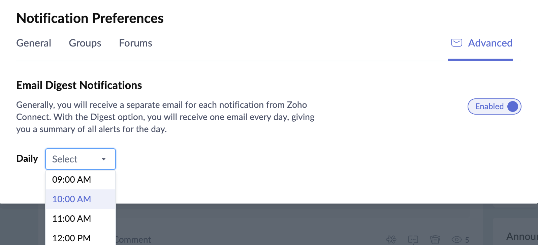The height and width of the screenshot is (245, 538).
Task: Toggle the Enabled email digest switch
Action: [x=494, y=106]
